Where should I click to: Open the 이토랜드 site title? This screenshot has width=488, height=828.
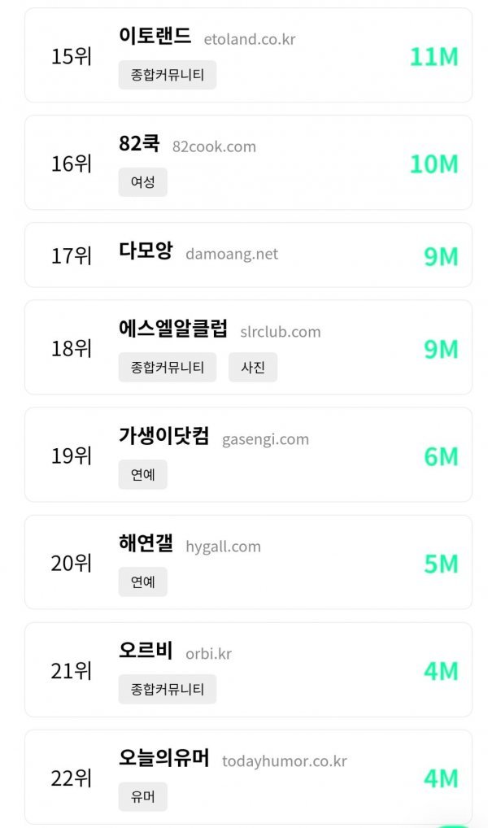click(155, 37)
